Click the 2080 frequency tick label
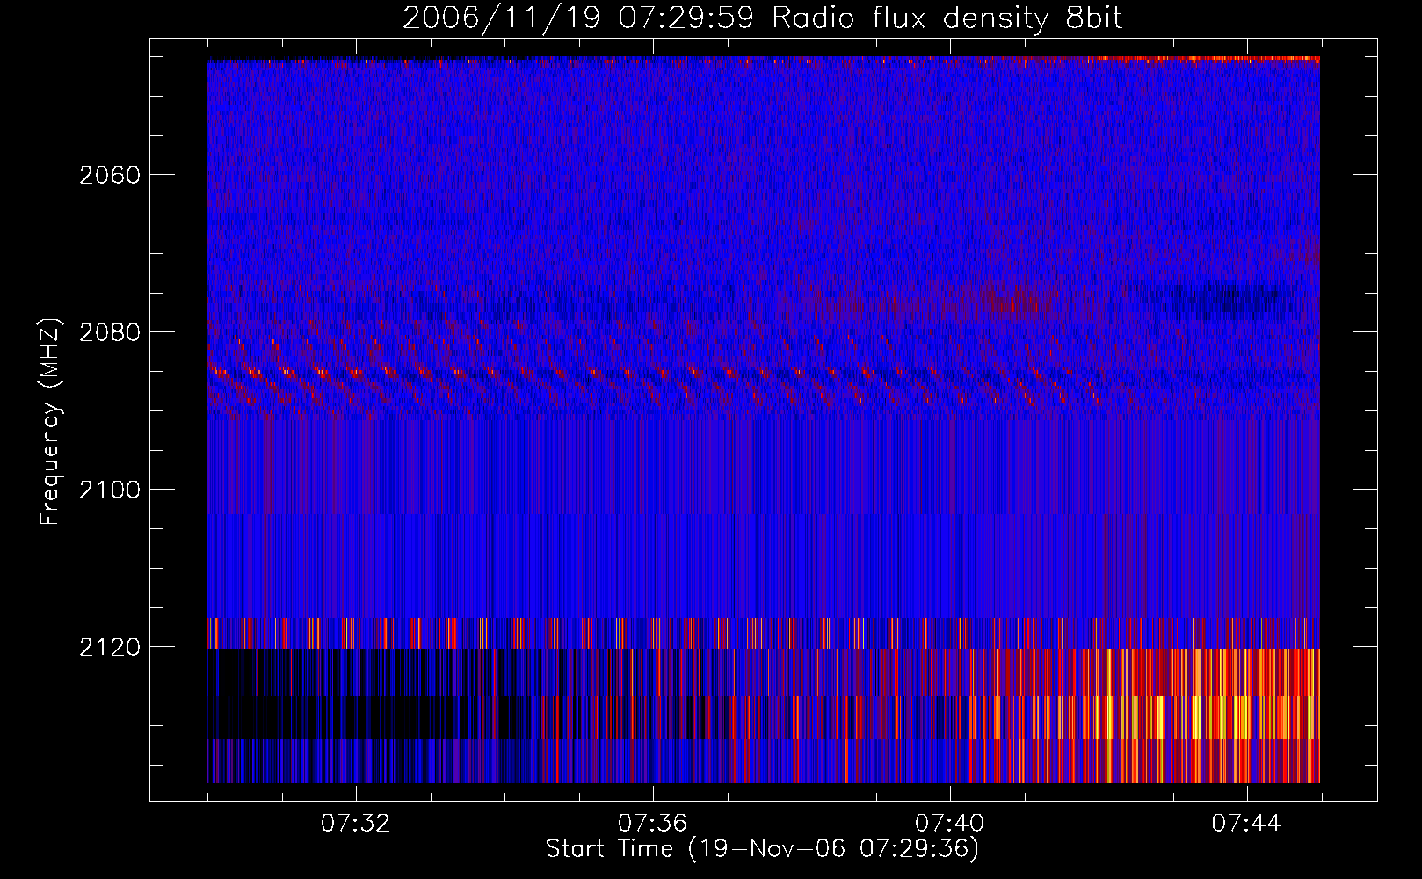This screenshot has width=1422, height=879. tap(110, 332)
